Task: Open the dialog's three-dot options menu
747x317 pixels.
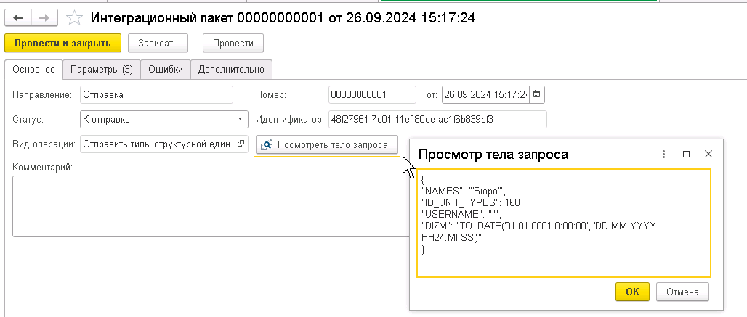Action: [663, 155]
